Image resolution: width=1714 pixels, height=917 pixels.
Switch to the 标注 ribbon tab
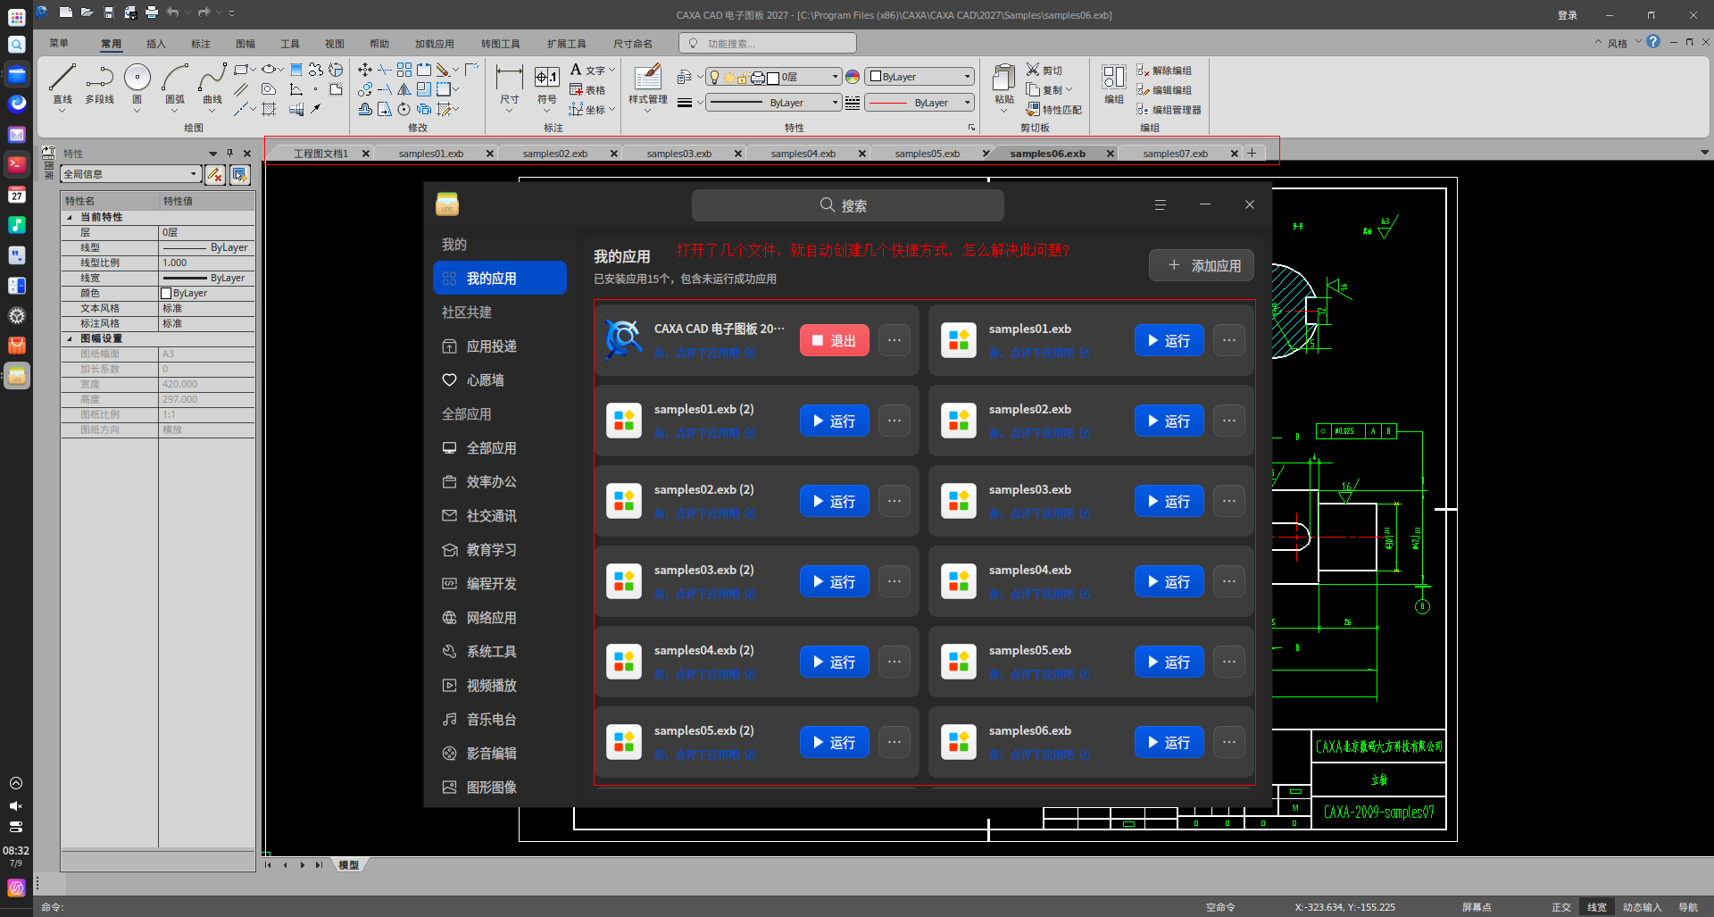click(x=201, y=44)
